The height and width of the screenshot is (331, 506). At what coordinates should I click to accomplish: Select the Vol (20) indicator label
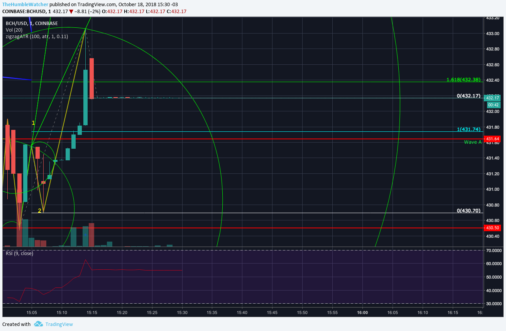coord(14,30)
